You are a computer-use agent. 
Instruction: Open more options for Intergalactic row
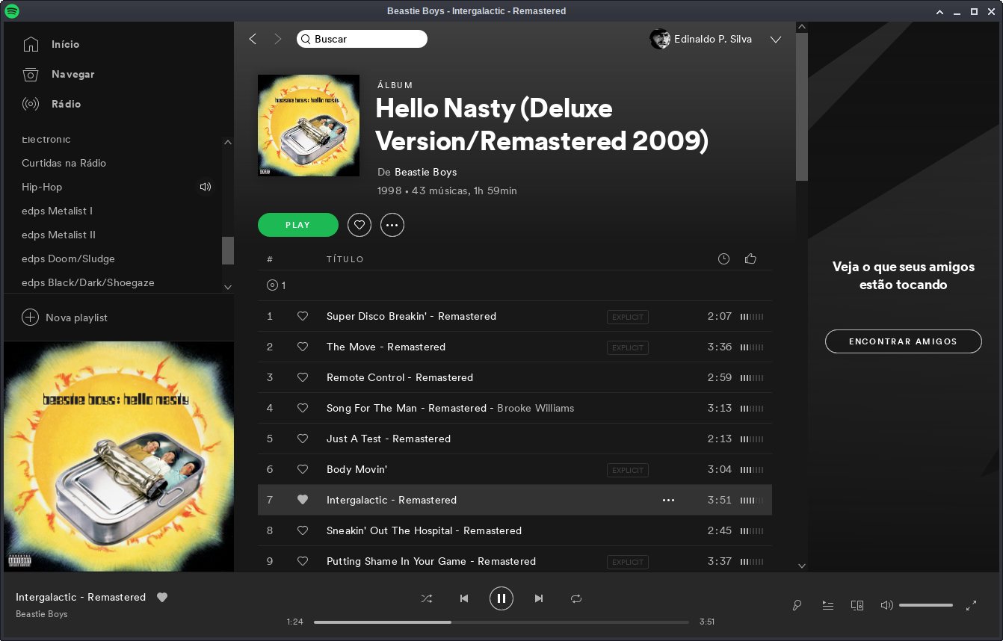coord(668,500)
